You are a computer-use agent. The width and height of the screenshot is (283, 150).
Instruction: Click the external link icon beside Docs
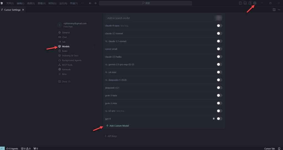click(x=69, y=81)
